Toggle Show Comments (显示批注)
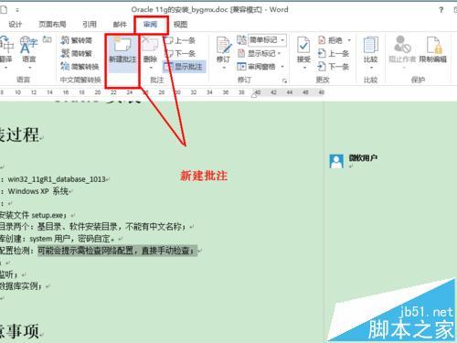The height and width of the screenshot is (343, 457). tap(184, 67)
